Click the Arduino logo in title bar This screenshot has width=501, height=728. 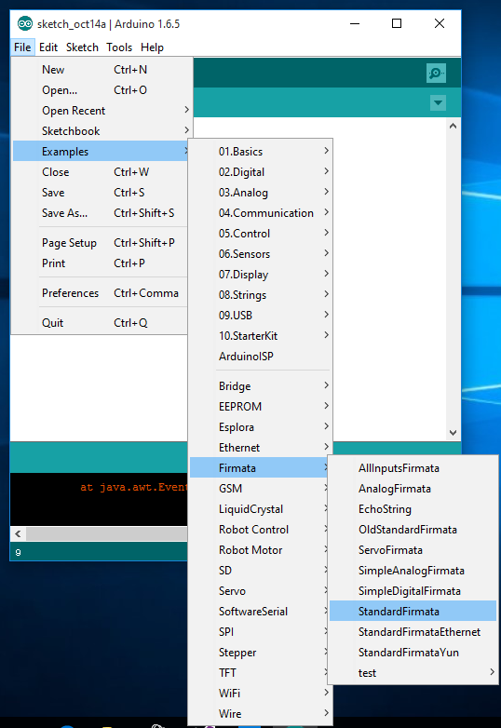pos(25,23)
